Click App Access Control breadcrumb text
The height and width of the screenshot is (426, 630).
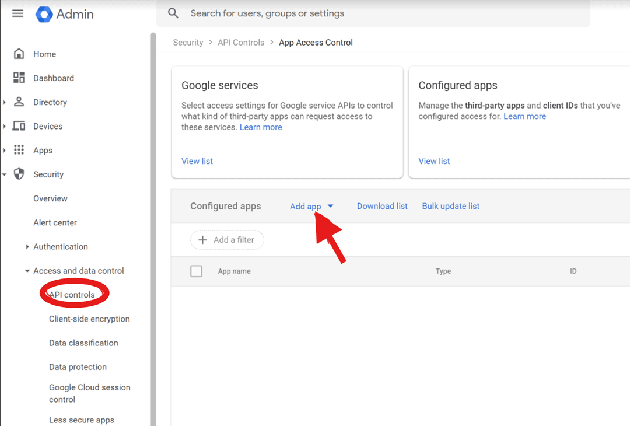[316, 43]
